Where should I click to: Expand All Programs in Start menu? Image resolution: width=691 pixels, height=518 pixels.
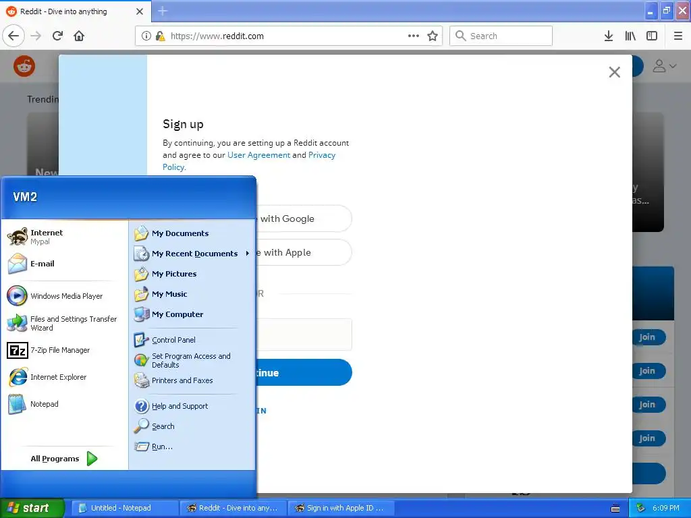tap(64, 459)
